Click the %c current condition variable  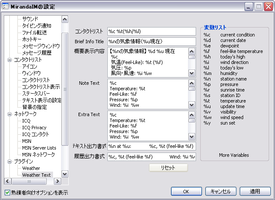click(x=229, y=35)
